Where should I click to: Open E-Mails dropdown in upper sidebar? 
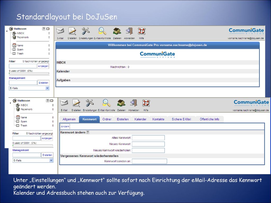click(x=29, y=88)
